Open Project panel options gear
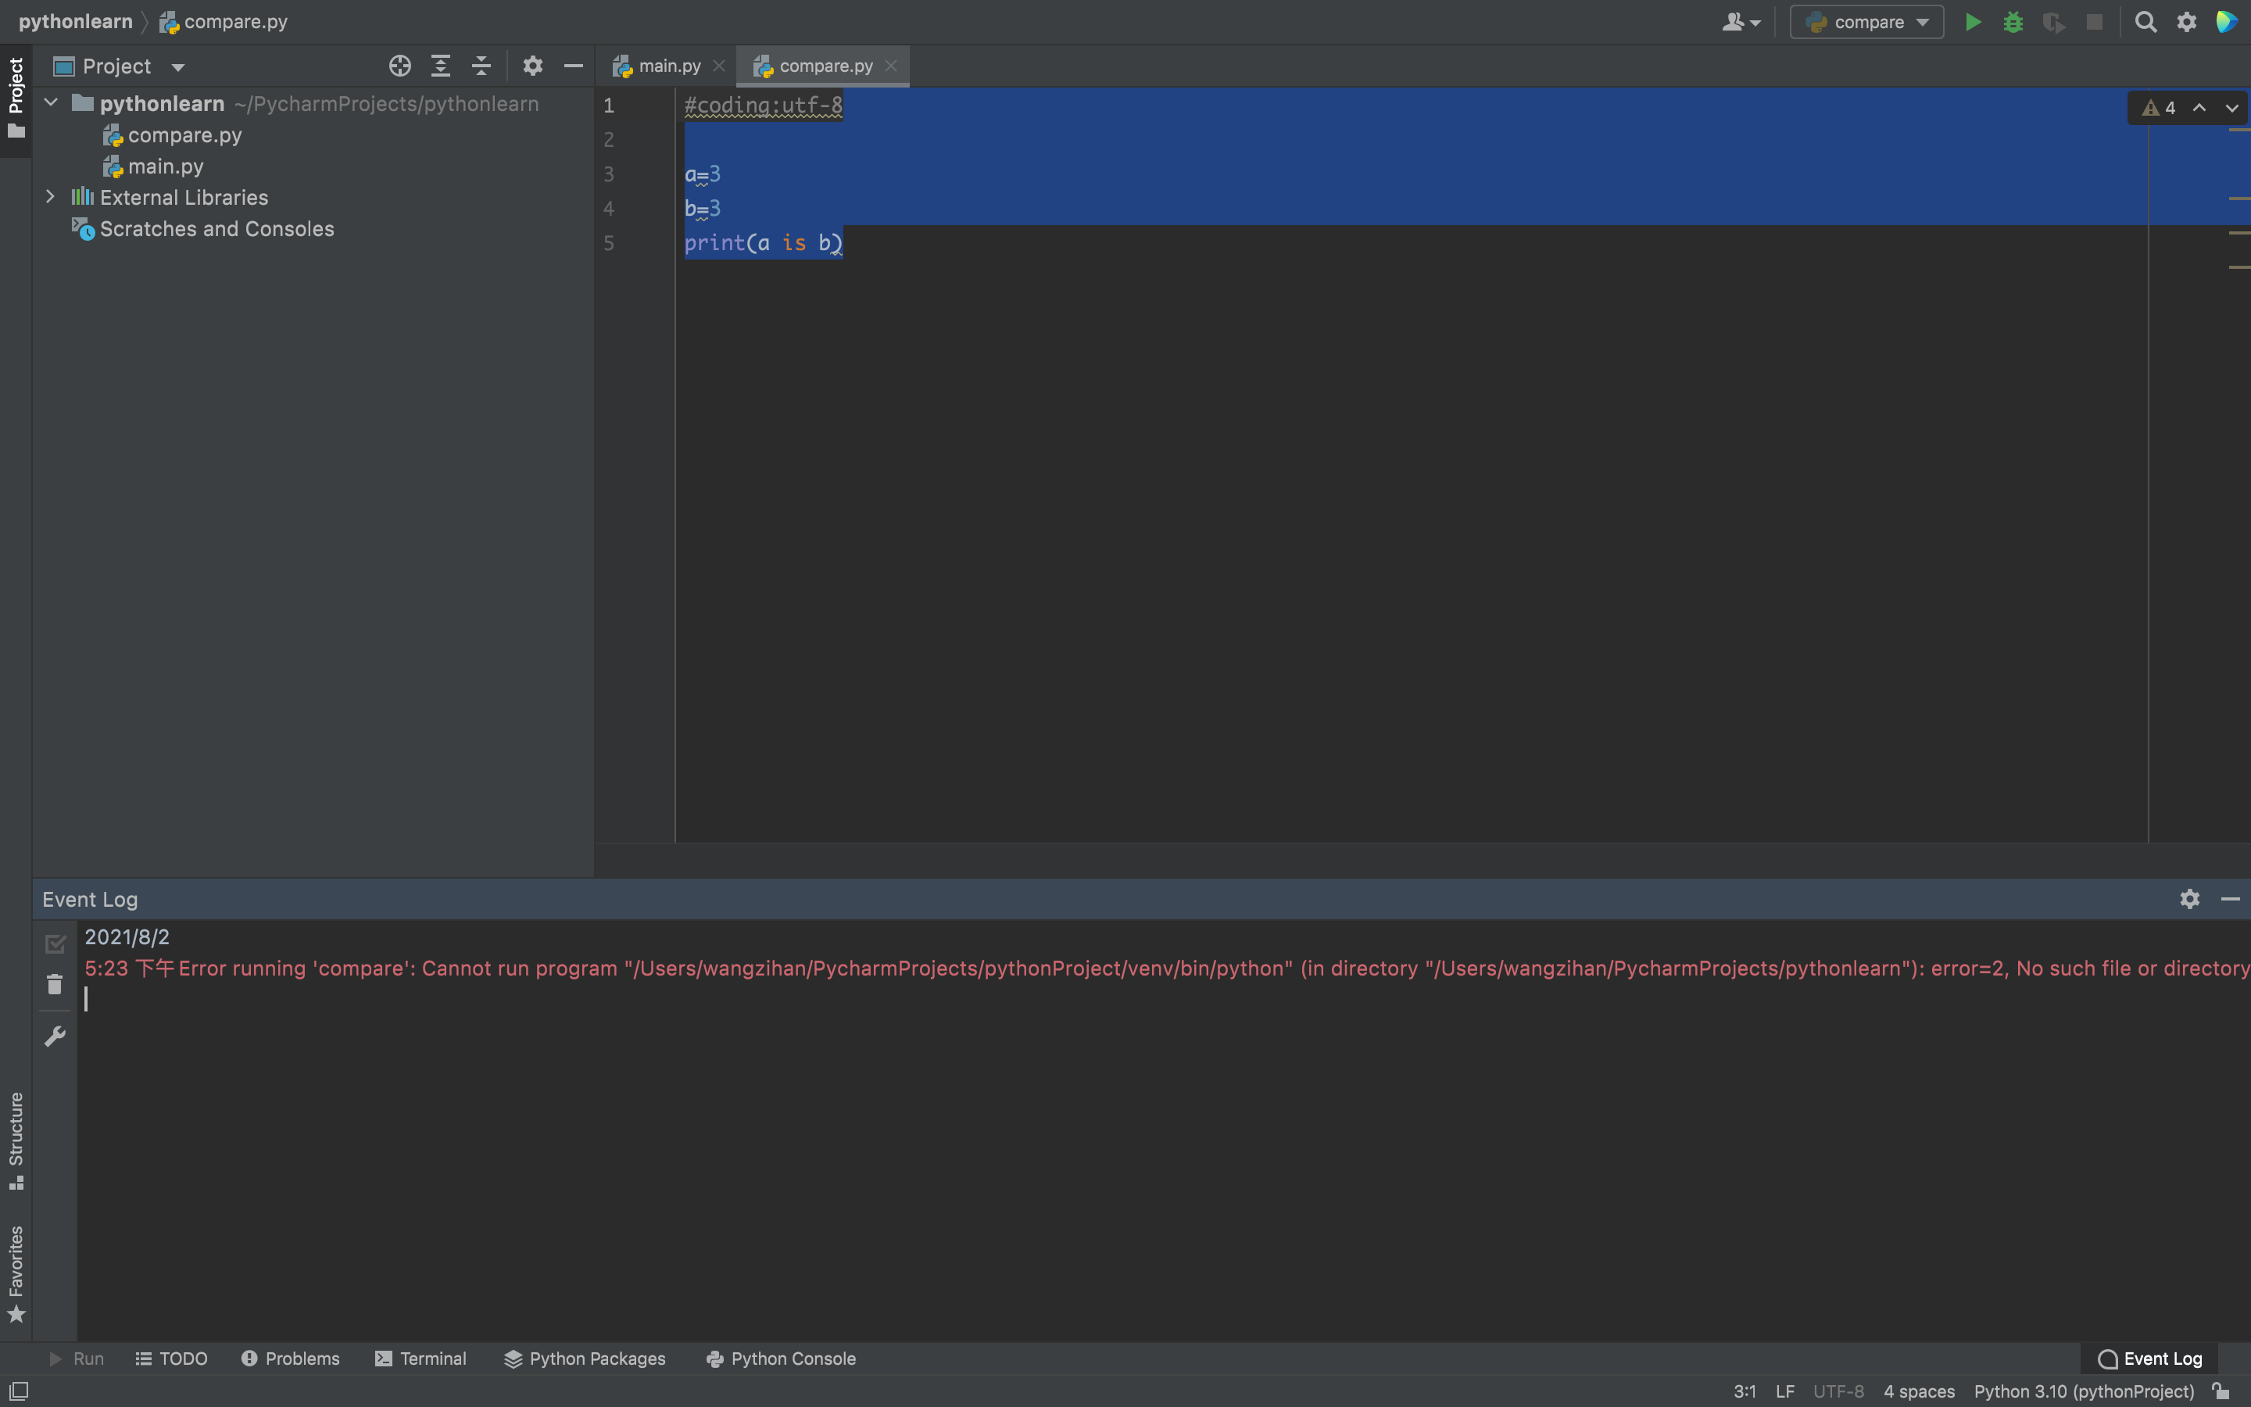2251x1407 pixels. coord(532,66)
